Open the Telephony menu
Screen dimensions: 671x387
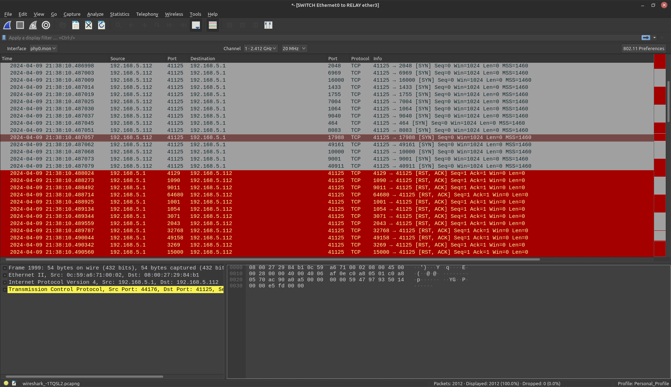click(147, 14)
